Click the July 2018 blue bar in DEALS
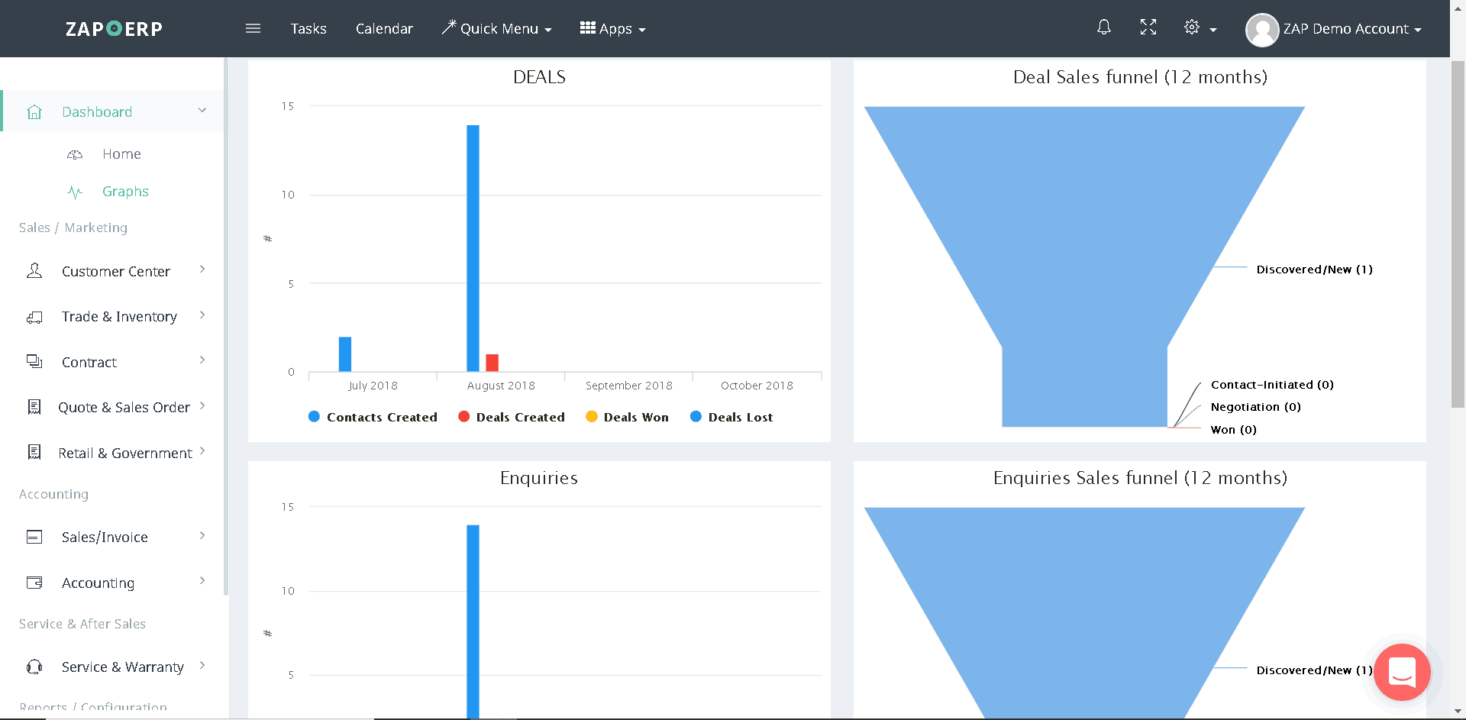The height and width of the screenshot is (720, 1466). tap(345, 354)
